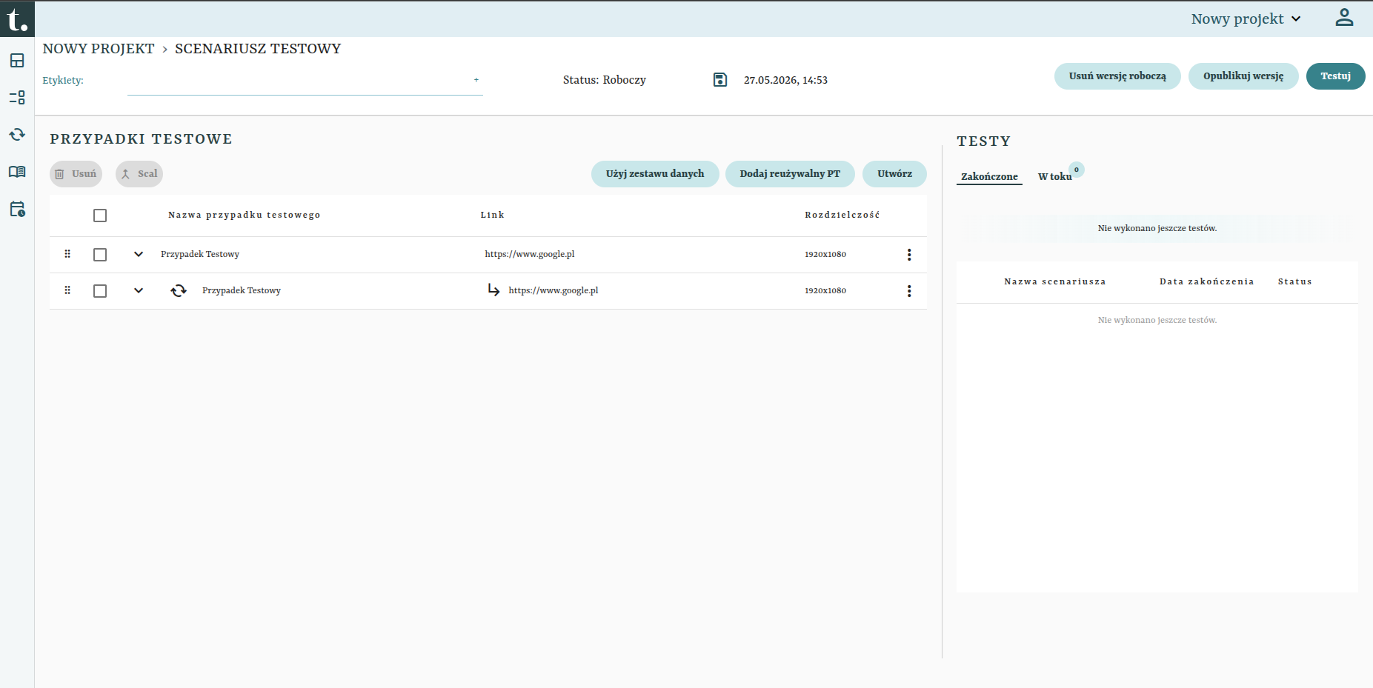The width and height of the screenshot is (1373, 688).
Task: Click the Rozdzielczość column header
Action: 842,215
